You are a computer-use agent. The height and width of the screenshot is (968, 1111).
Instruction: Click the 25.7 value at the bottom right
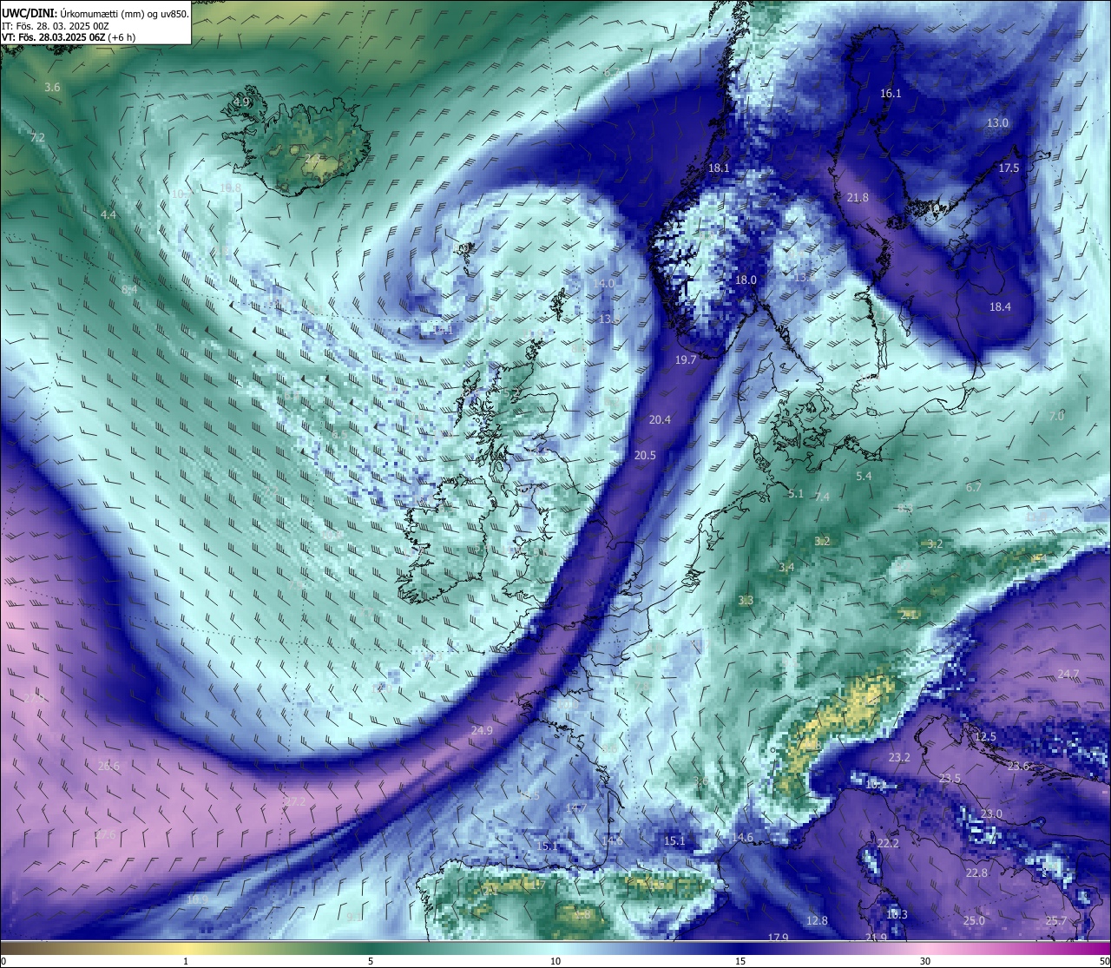[x=1056, y=920]
